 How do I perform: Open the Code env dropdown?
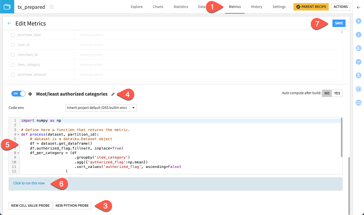pyautogui.click(x=101, y=107)
